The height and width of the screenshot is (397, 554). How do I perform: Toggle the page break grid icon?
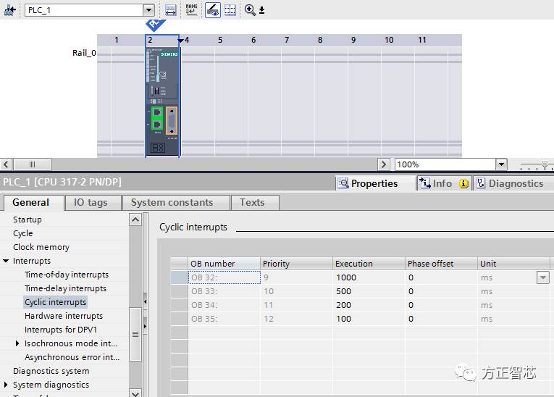(230, 10)
